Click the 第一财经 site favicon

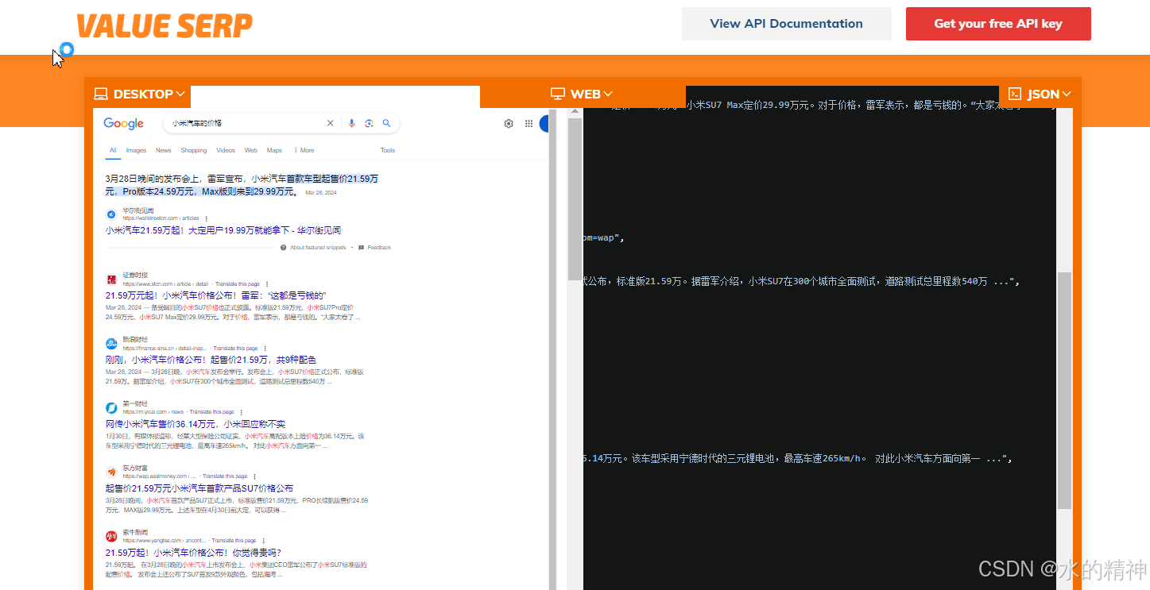(x=111, y=407)
